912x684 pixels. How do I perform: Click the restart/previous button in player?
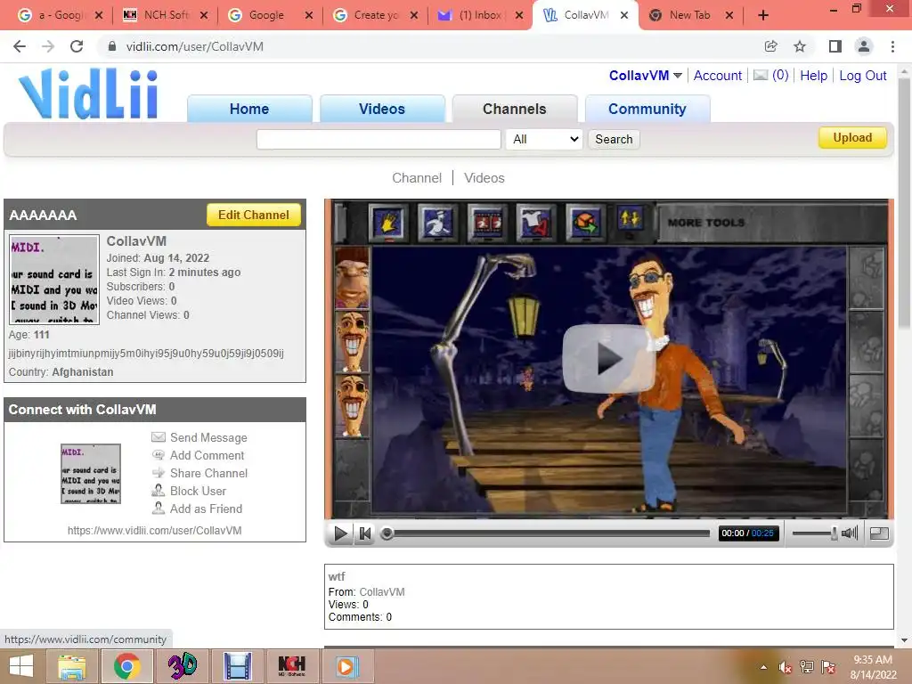(x=364, y=533)
